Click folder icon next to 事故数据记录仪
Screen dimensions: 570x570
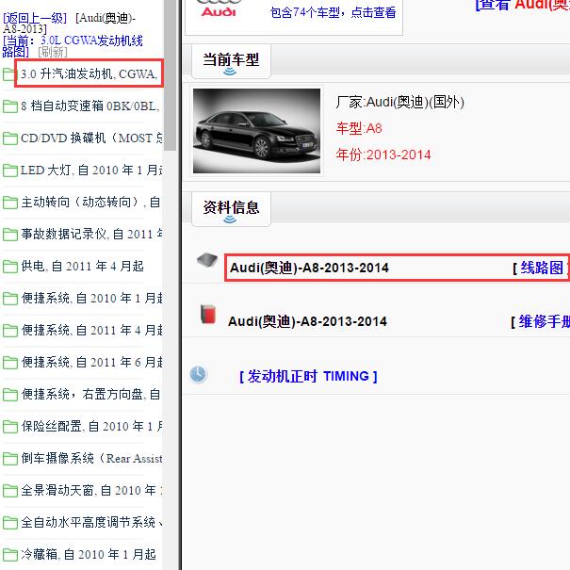point(9,235)
